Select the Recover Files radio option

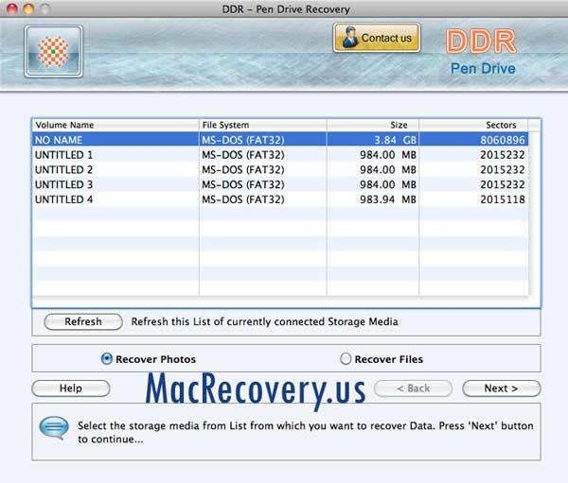click(x=382, y=359)
